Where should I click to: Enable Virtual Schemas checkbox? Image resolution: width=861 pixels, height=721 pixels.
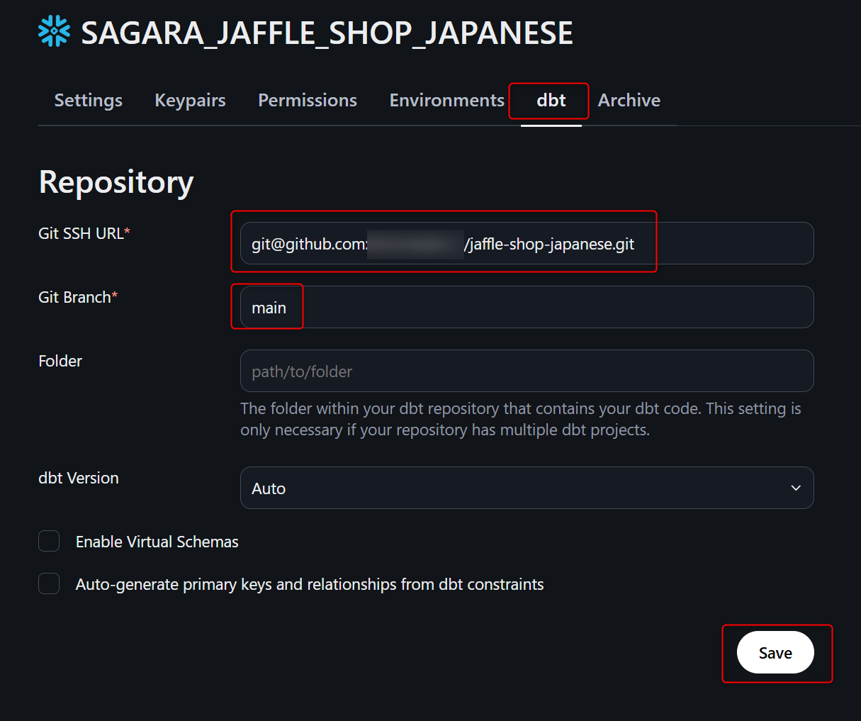[x=49, y=541]
